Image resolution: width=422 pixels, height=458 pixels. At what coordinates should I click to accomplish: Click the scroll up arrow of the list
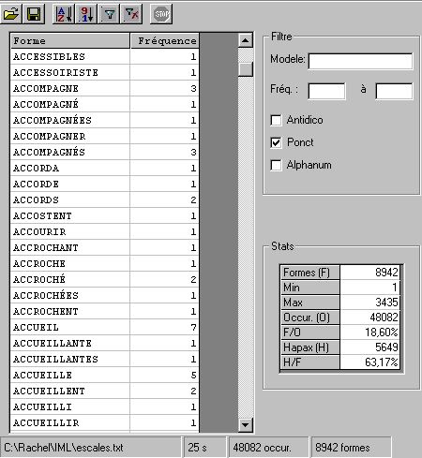coord(246,40)
